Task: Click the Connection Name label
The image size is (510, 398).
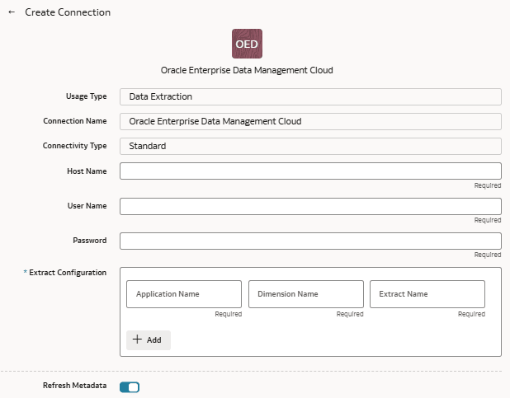Action: click(x=75, y=121)
